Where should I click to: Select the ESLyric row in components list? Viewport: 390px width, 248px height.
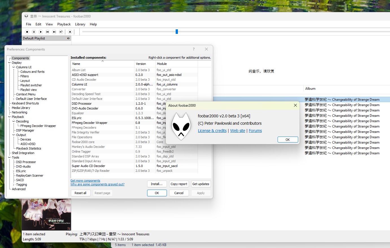coord(134,118)
